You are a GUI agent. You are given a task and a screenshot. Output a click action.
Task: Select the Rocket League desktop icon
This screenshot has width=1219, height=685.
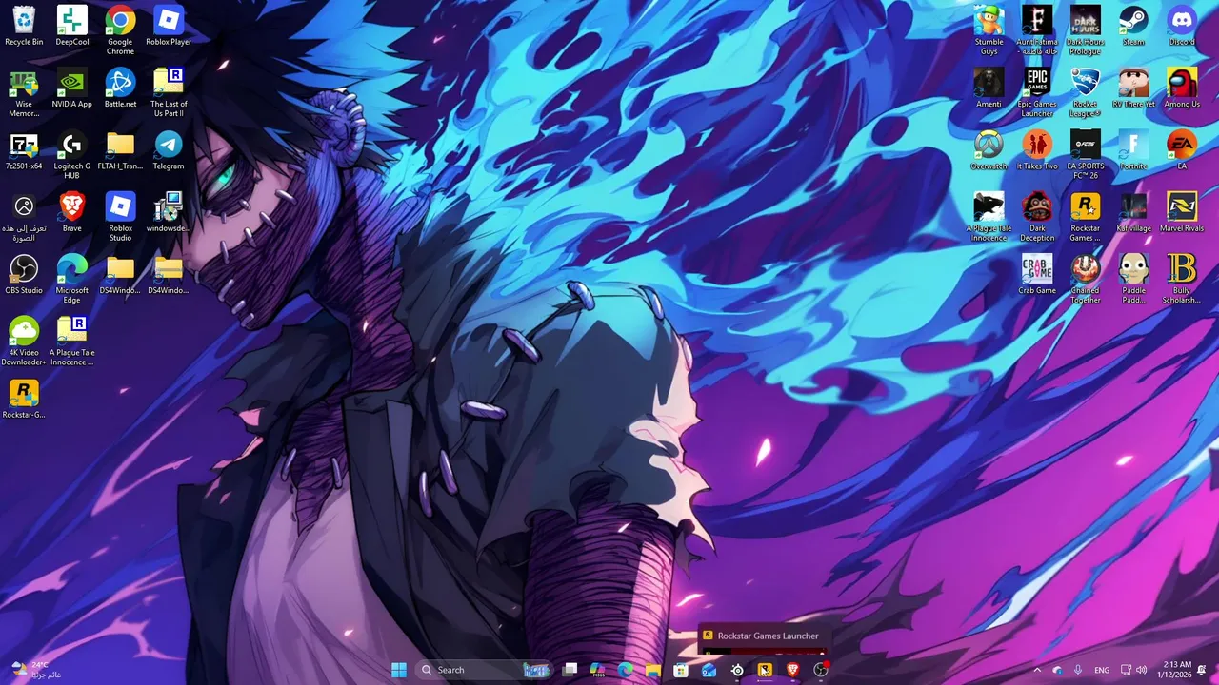pyautogui.click(x=1085, y=92)
